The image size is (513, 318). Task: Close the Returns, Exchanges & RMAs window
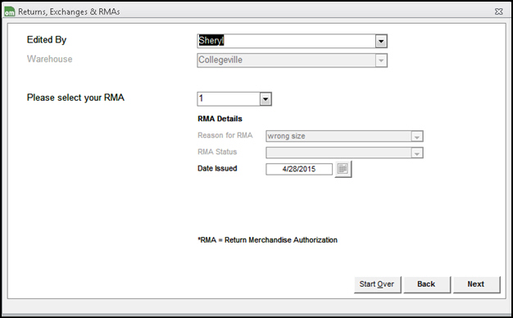pyautogui.click(x=498, y=11)
